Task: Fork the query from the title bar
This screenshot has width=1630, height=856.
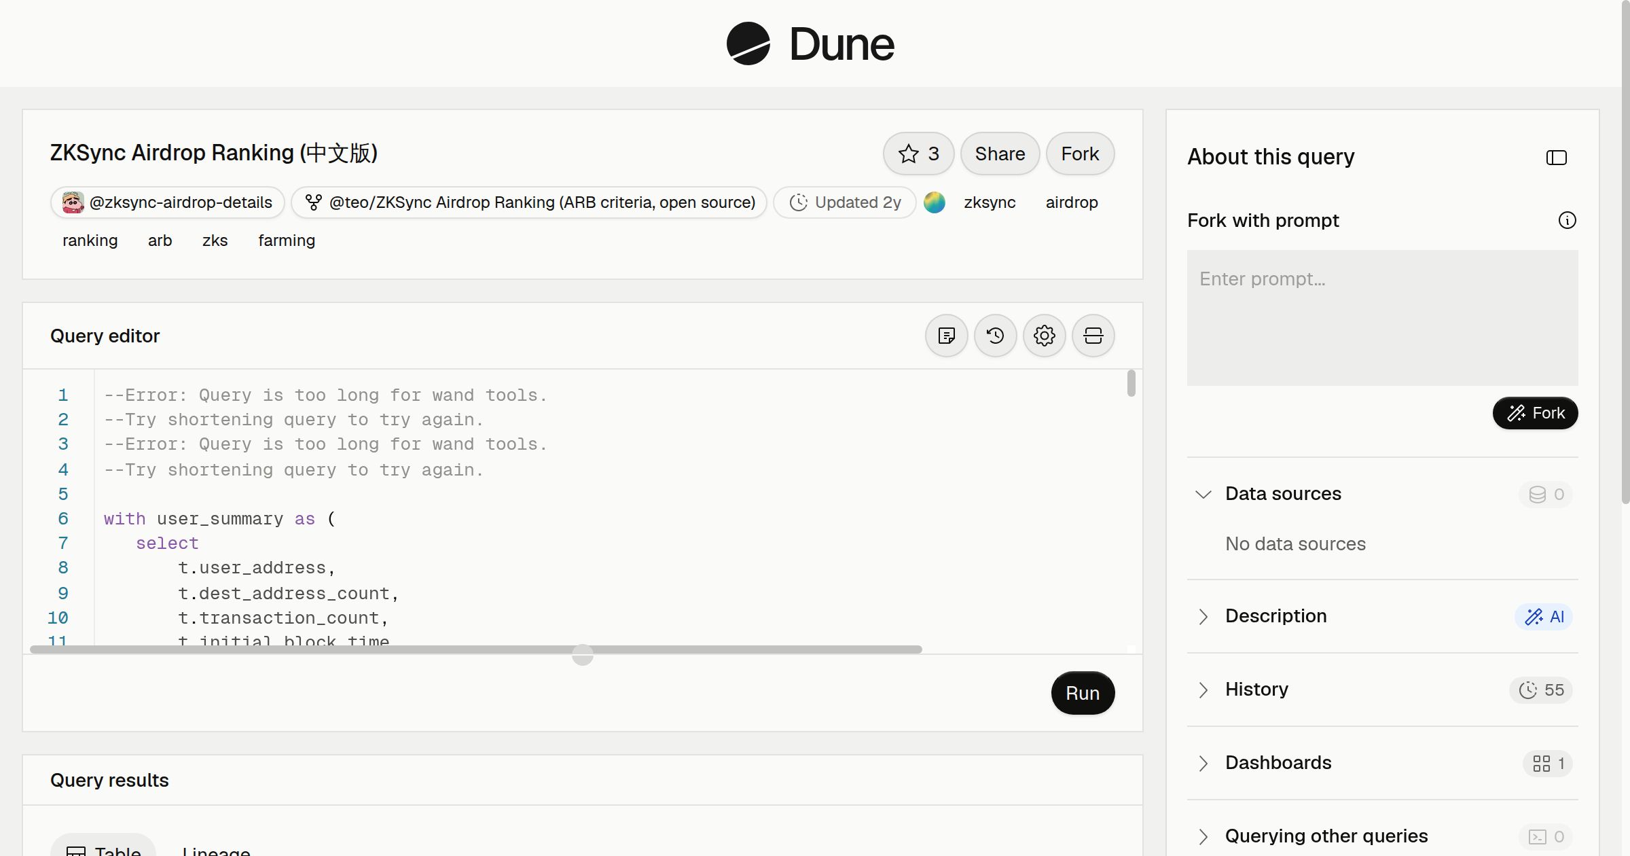Action: click(x=1080, y=154)
